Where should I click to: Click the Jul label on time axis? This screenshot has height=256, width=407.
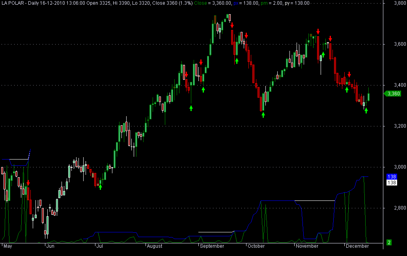tap(100, 246)
